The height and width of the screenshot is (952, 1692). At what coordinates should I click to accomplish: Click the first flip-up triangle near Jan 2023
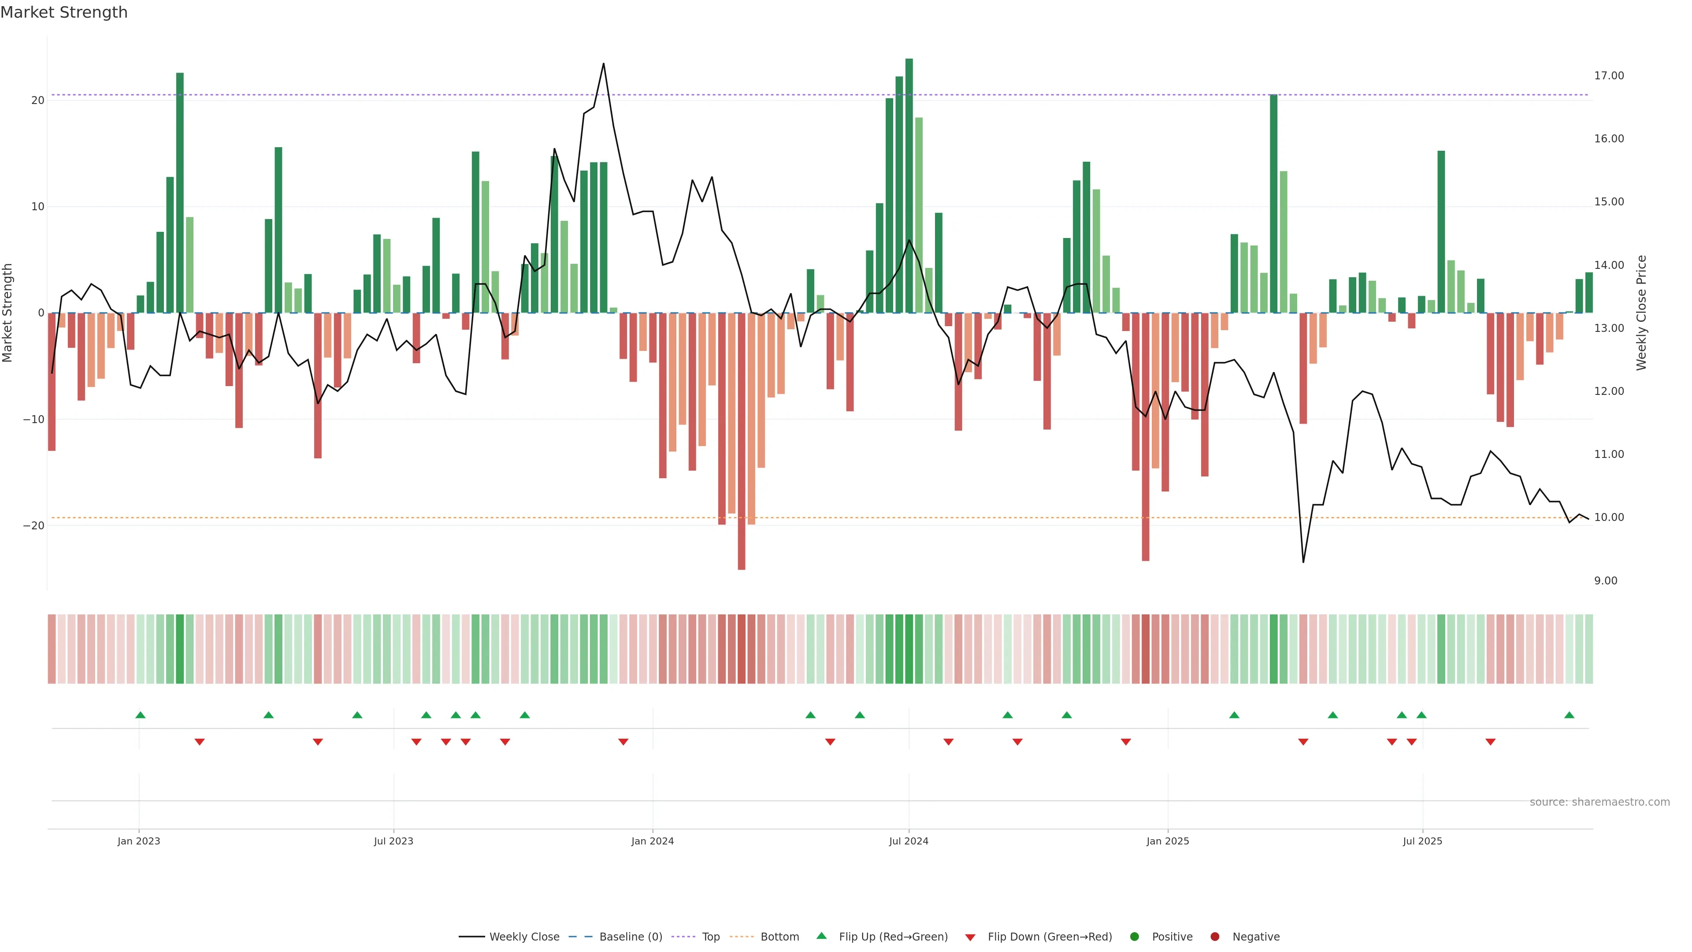point(140,715)
